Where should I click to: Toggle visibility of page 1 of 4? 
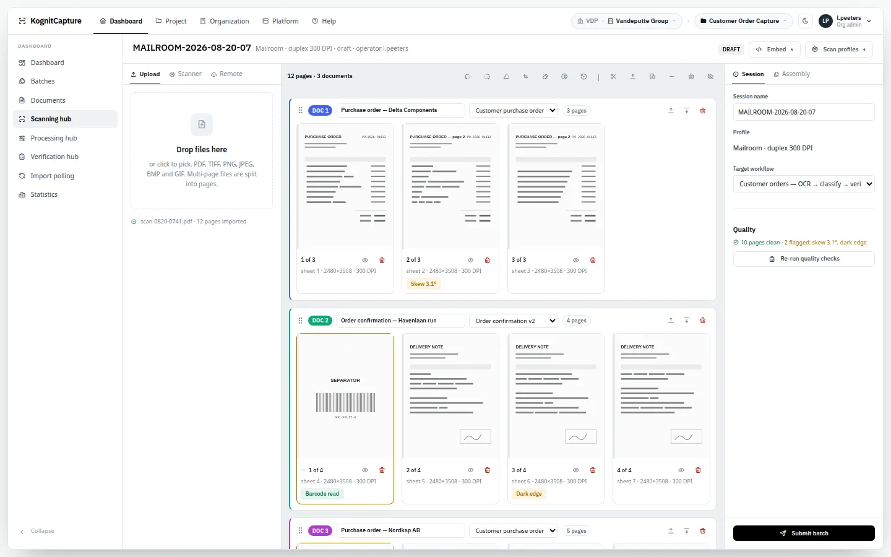(365, 470)
